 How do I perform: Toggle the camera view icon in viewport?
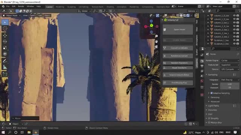coord(156,47)
